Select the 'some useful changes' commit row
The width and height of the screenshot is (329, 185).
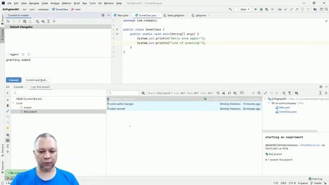pos(184,104)
